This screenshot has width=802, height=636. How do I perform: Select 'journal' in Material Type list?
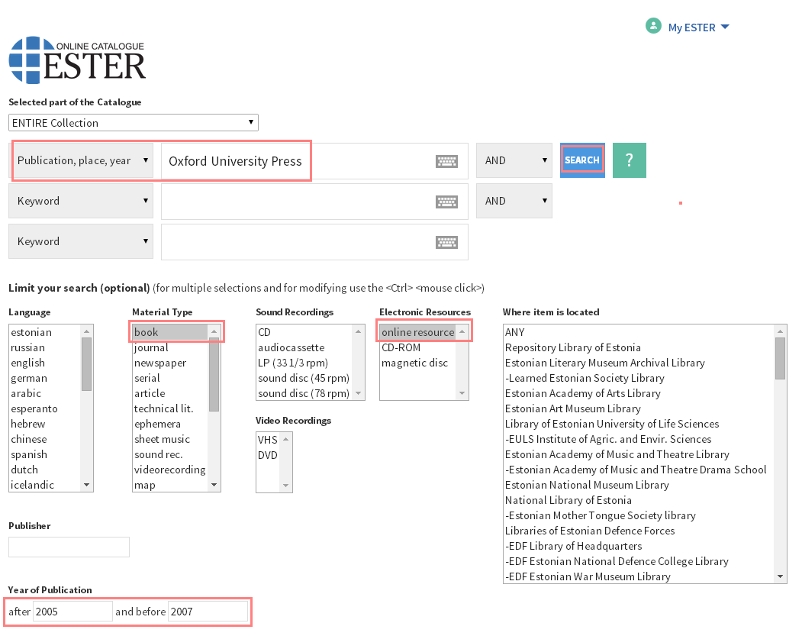(170, 347)
